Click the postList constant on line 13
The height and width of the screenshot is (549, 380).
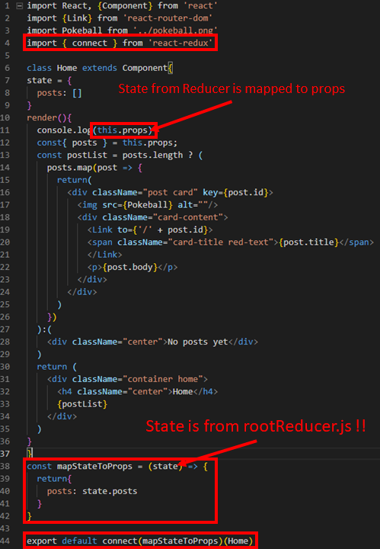click(87, 155)
